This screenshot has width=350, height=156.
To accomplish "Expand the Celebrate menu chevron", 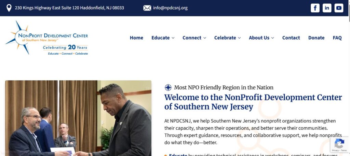I will [239, 38].
